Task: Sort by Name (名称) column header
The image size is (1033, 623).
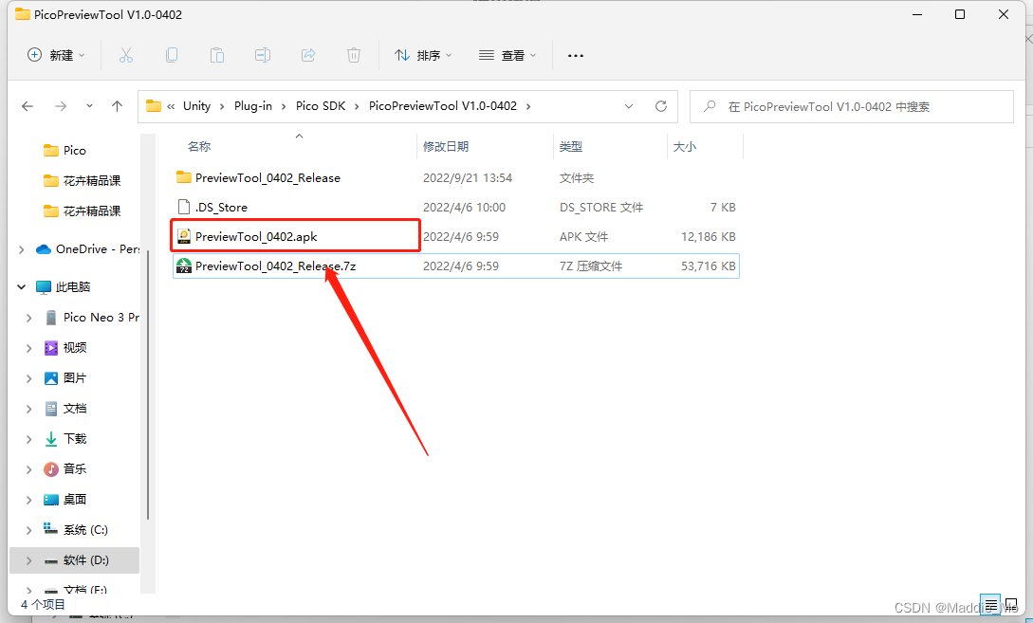Action: [x=199, y=146]
